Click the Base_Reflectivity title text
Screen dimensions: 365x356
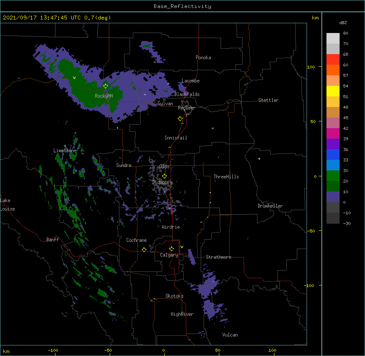(182, 6)
